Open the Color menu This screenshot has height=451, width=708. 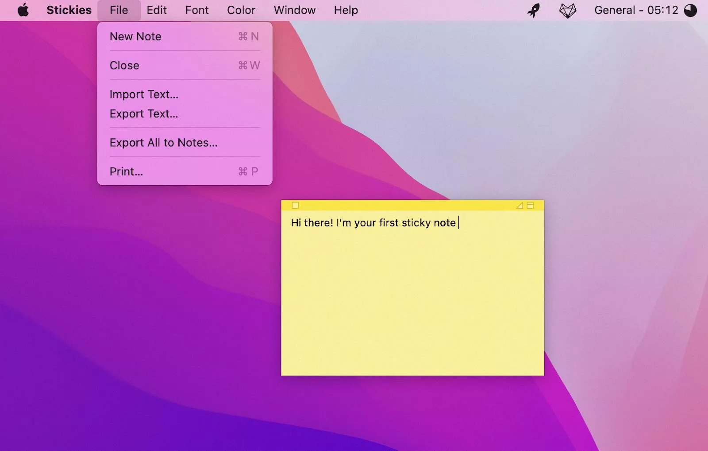pyautogui.click(x=241, y=10)
